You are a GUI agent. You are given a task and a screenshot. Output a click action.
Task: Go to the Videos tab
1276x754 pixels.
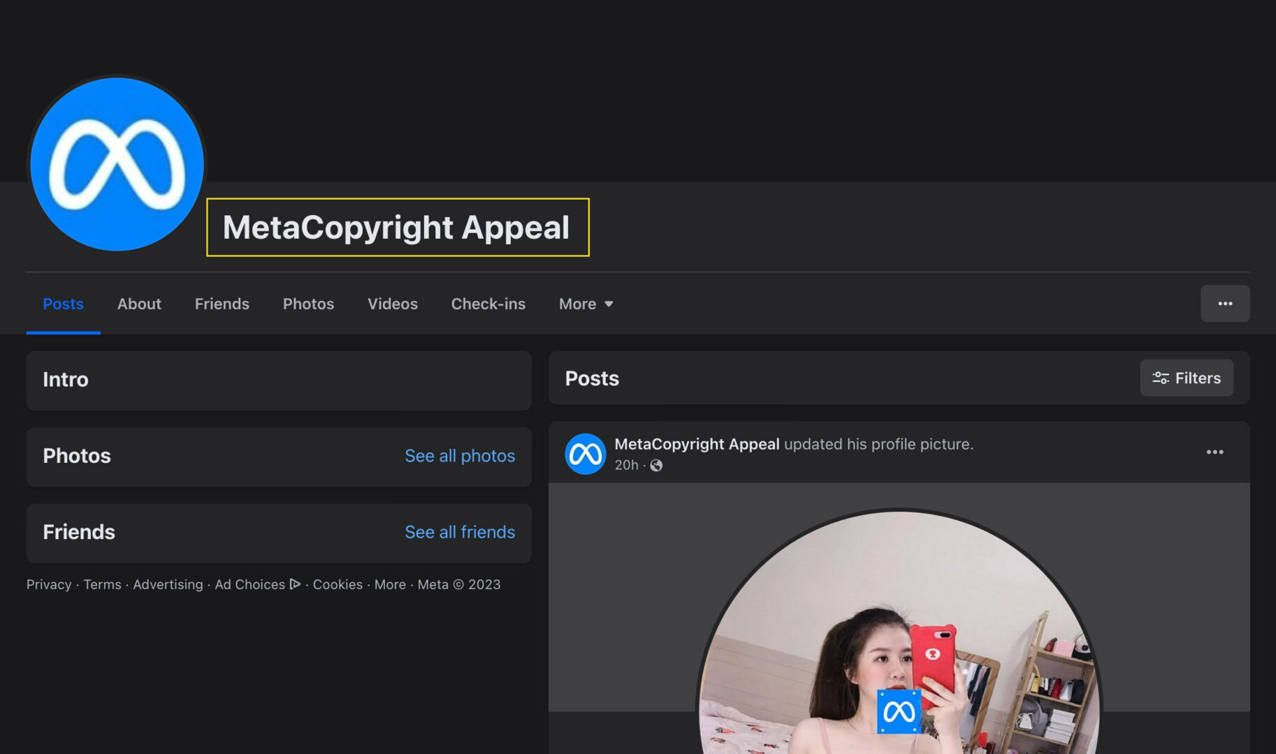(x=392, y=304)
